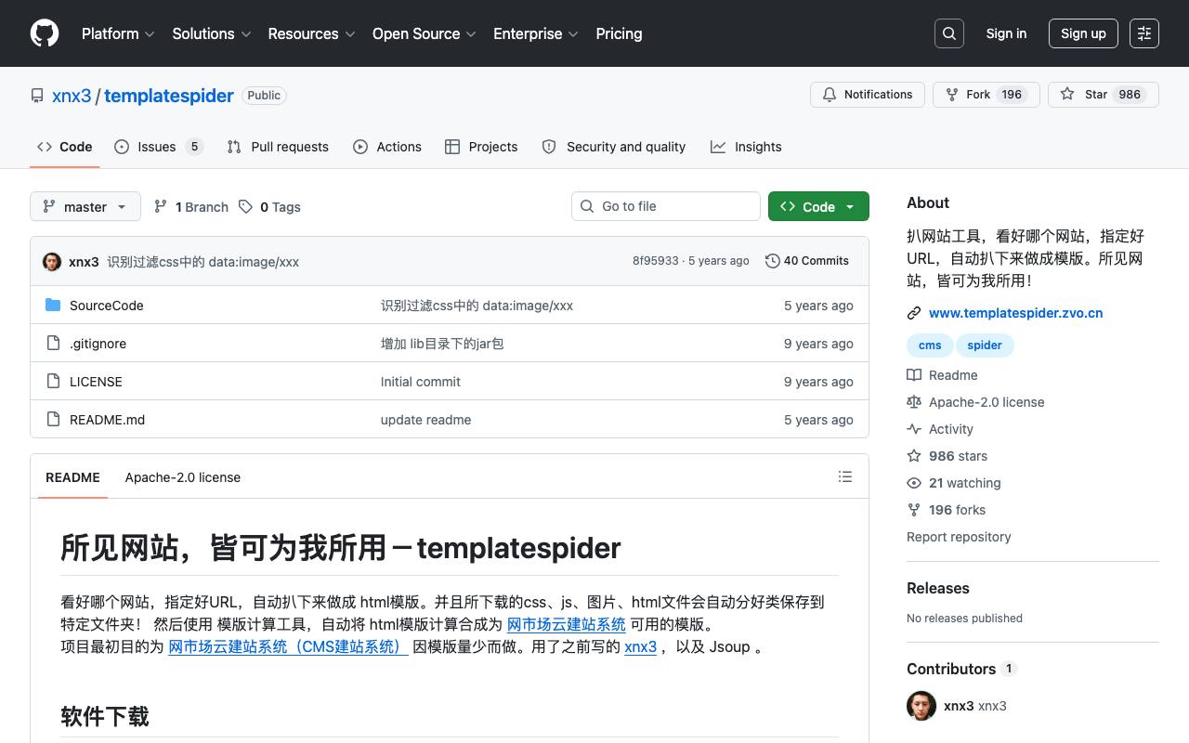Open the Contributors heading link
Image resolution: width=1189 pixels, height=743 pixels.
click(961, 669)
